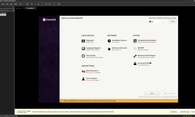This screenshot has height=117, width=195.
Task: Open the Software Selection package icon
Action: [109, 49]
